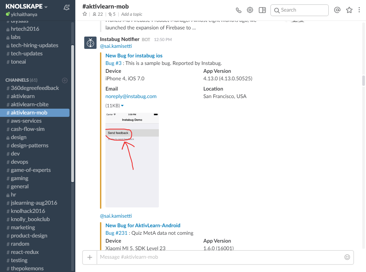366x272 pixels.
Task: Open the CHANNELS (61) list header
Action: coord(21,80)
